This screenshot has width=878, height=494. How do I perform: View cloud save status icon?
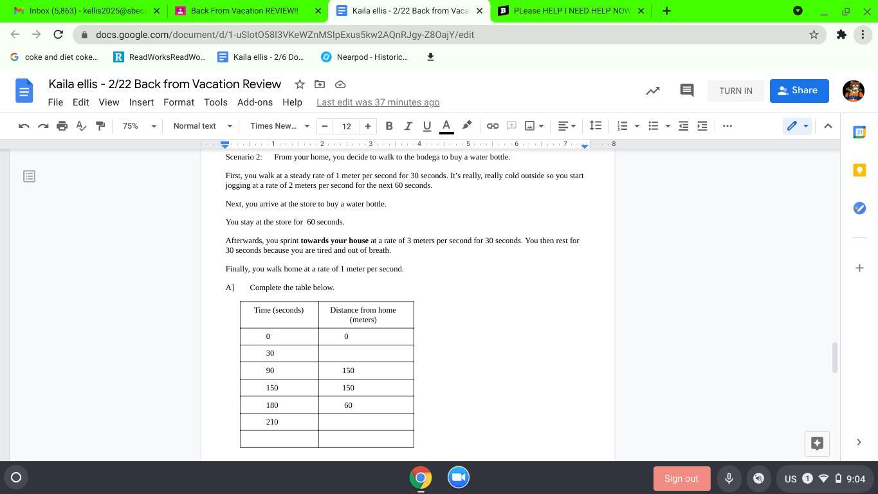tap(340, 84)
